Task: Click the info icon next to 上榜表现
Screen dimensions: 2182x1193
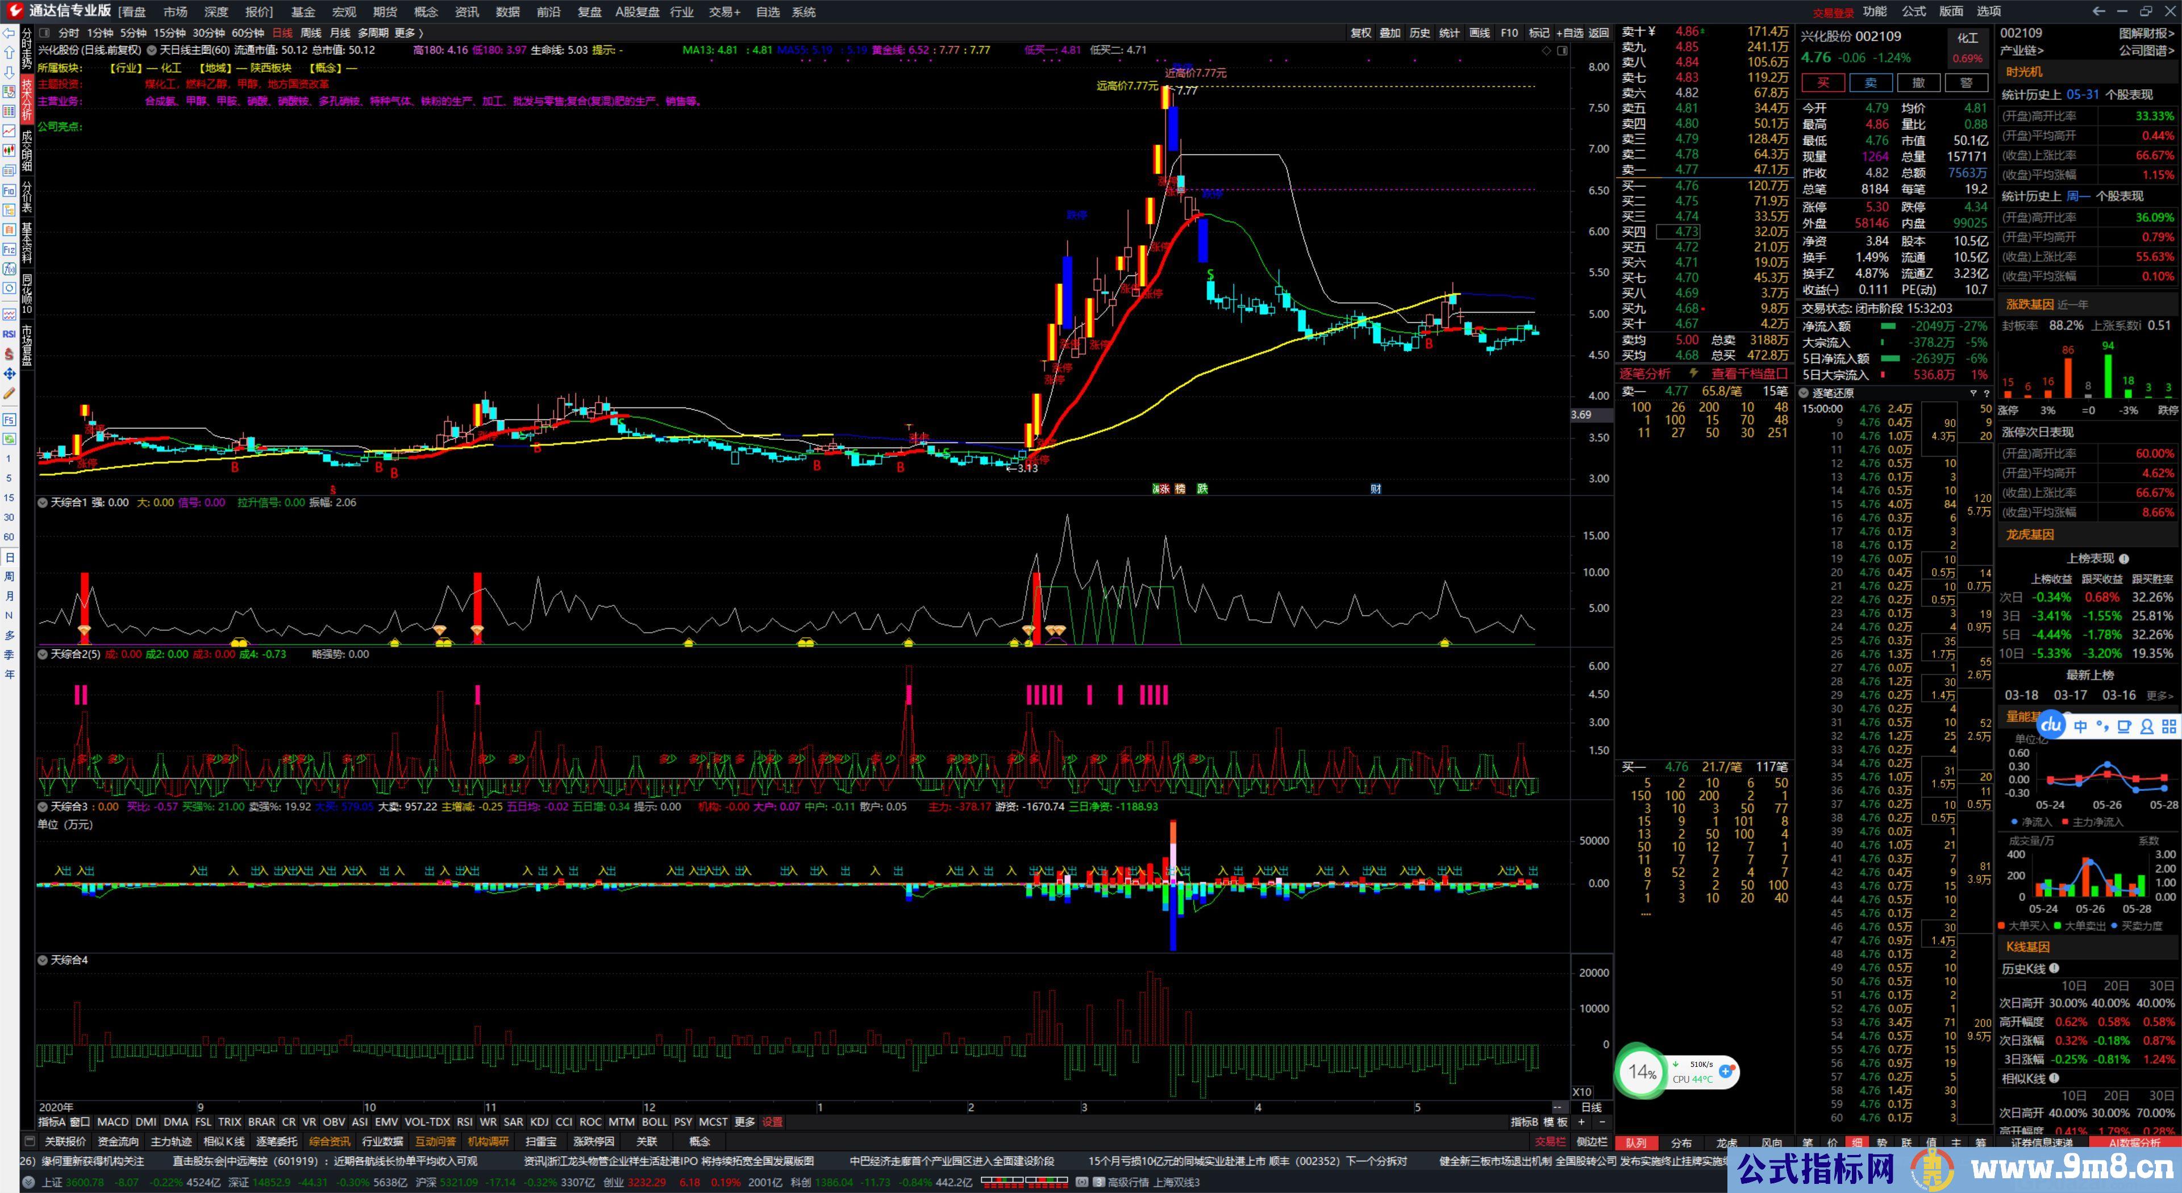Action: 2125,559
